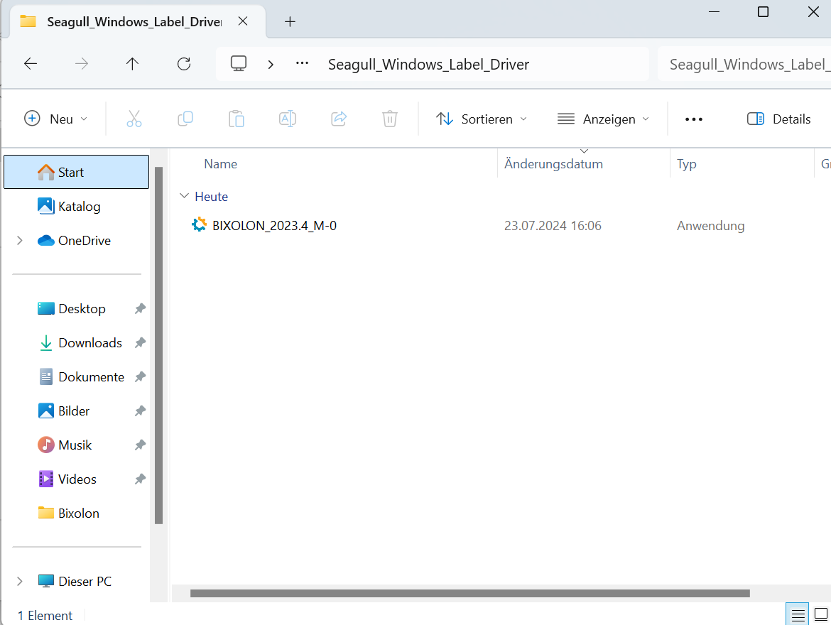
Task: Refresh the current folder view
Action: 184,64
